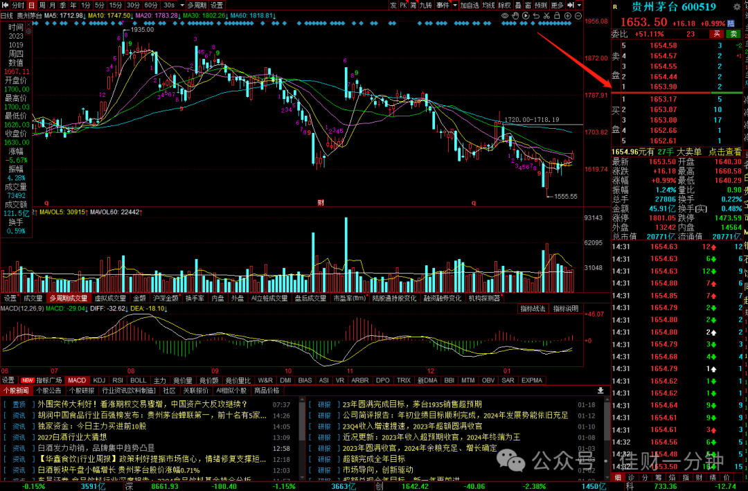Viewport: 748px width, 491px height.
Task: Click the eye visibility icon above the chart
Action: click(505, 16)
